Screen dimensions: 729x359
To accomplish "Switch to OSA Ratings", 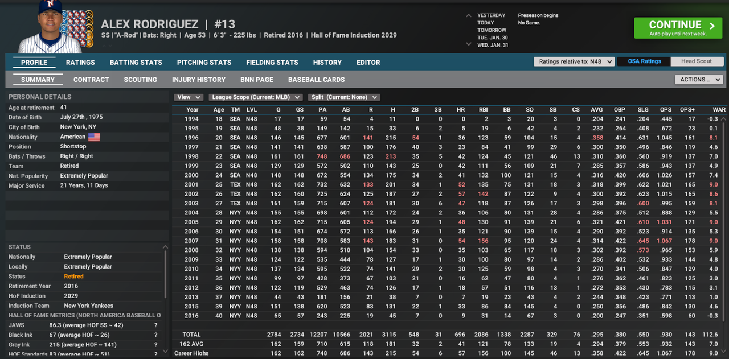I will click(644, 61).
